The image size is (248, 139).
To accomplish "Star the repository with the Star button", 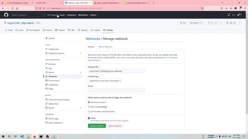I will point(231,23).
